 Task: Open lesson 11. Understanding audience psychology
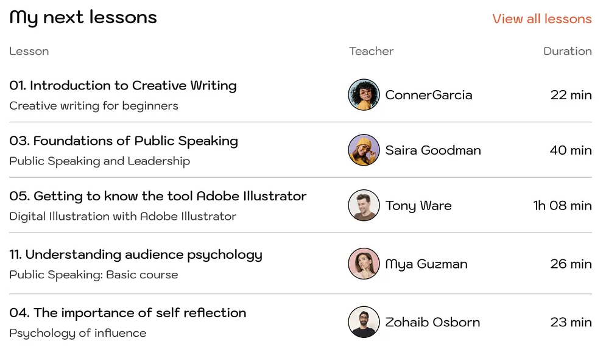136,255
